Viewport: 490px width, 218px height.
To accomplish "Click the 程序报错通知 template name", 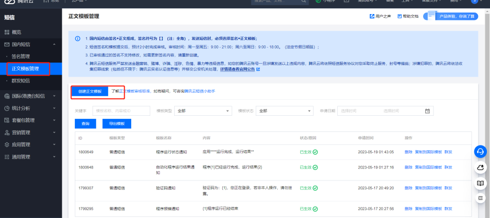I will tap(167, 208).
